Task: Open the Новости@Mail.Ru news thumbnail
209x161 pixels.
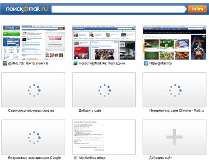Action: [x=104, y=43]
